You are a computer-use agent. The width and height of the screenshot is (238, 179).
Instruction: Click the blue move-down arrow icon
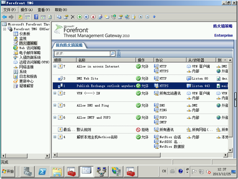point(154,17)
